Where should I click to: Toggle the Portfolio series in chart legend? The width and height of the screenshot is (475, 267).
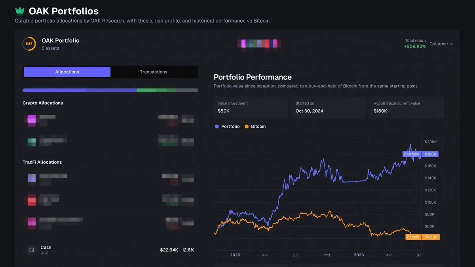227,127
